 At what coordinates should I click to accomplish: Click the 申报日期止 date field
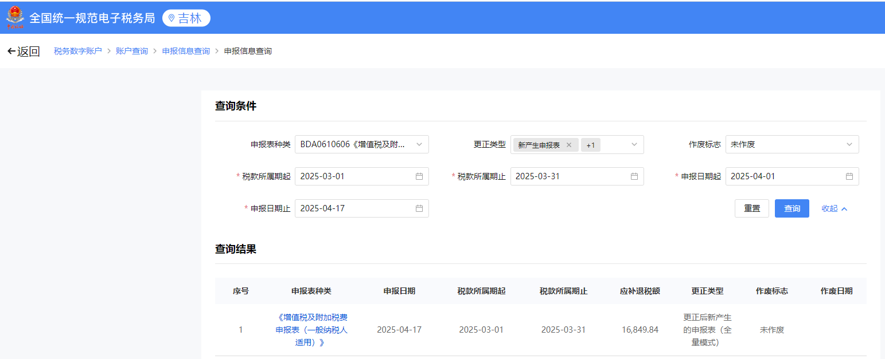click(x=362, y=208)
